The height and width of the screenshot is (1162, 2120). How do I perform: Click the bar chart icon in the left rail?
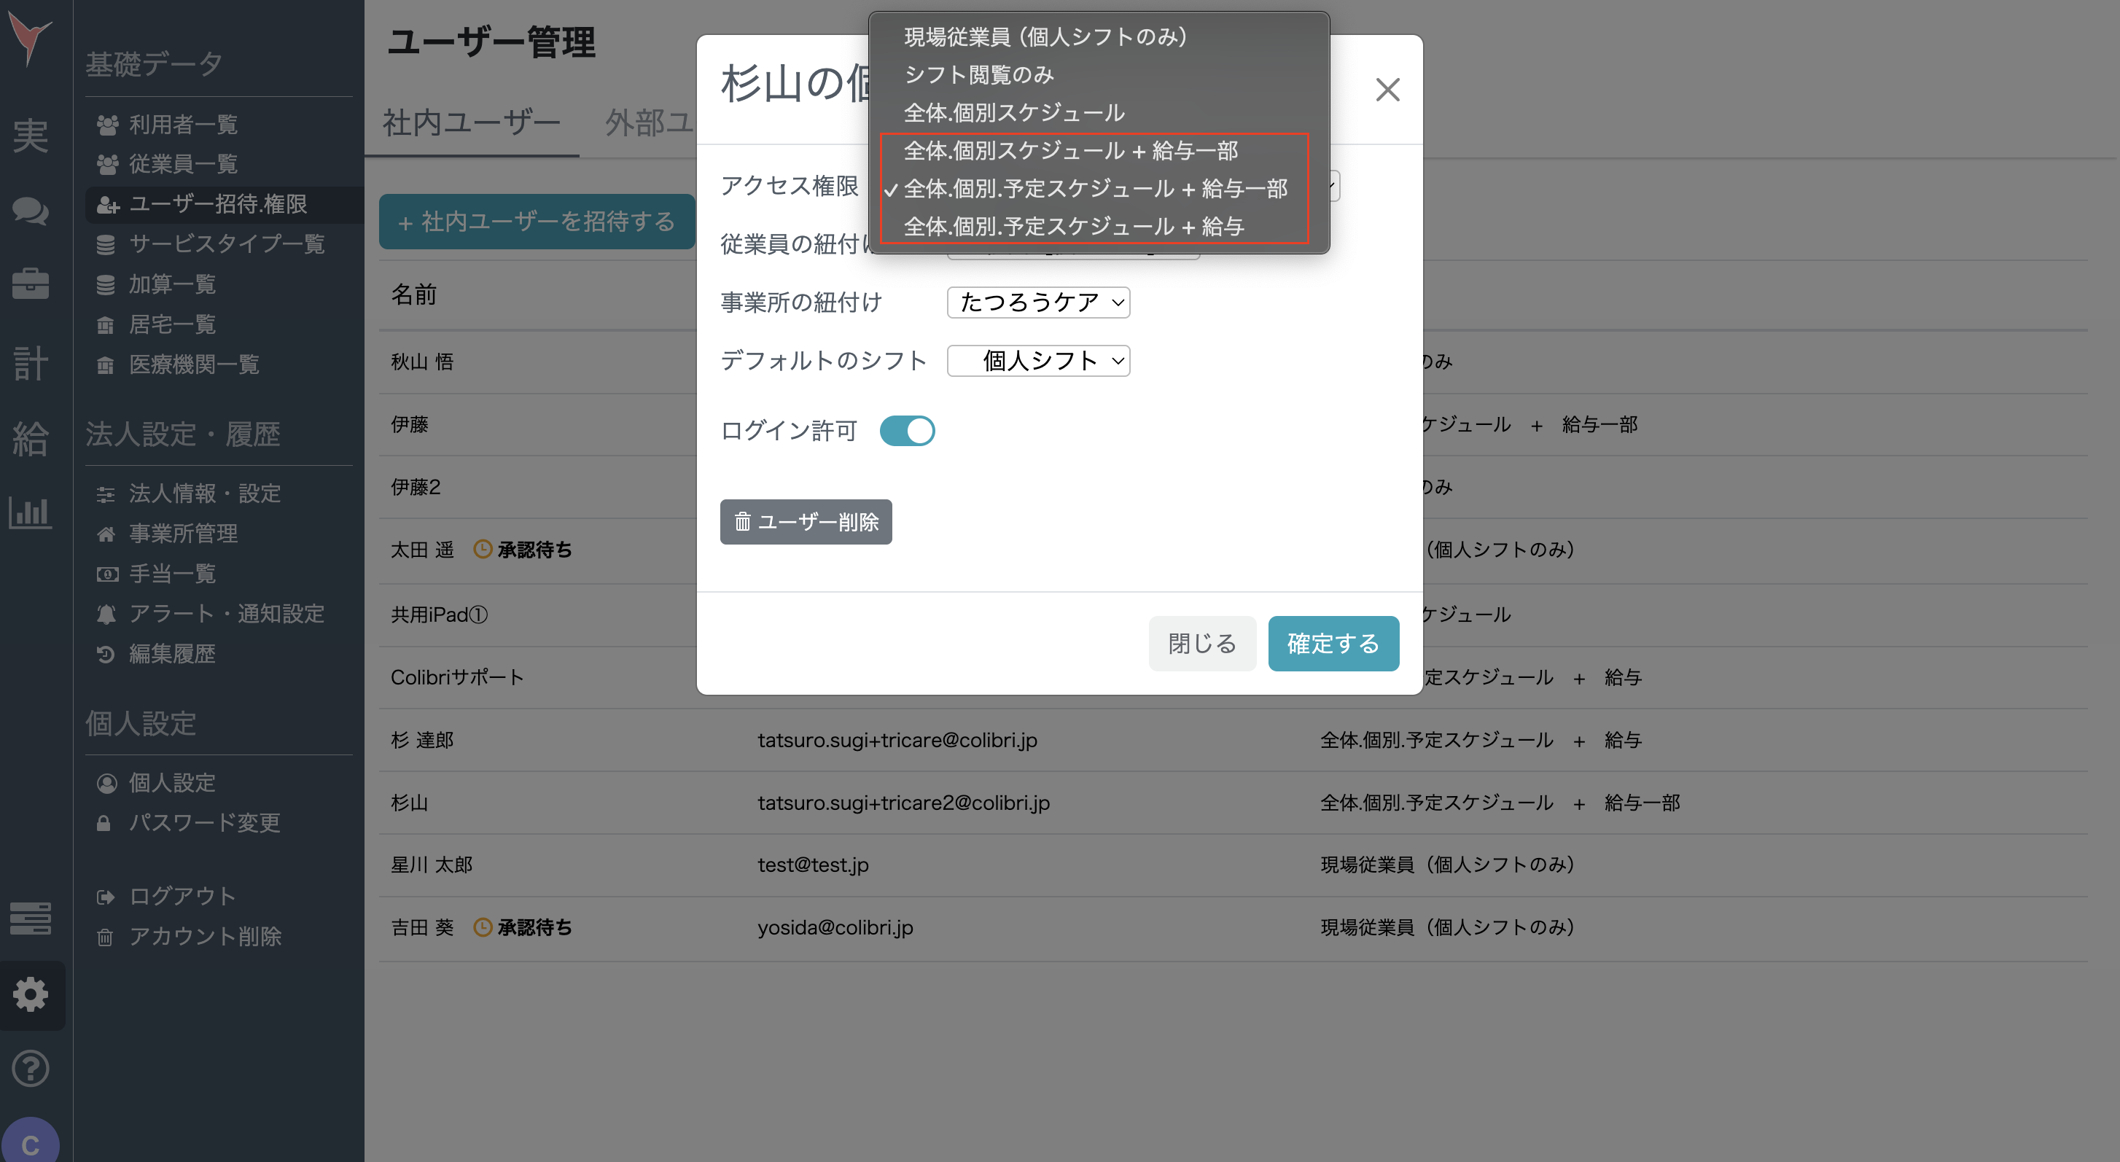pyautogui.click(x=31, y=512)
